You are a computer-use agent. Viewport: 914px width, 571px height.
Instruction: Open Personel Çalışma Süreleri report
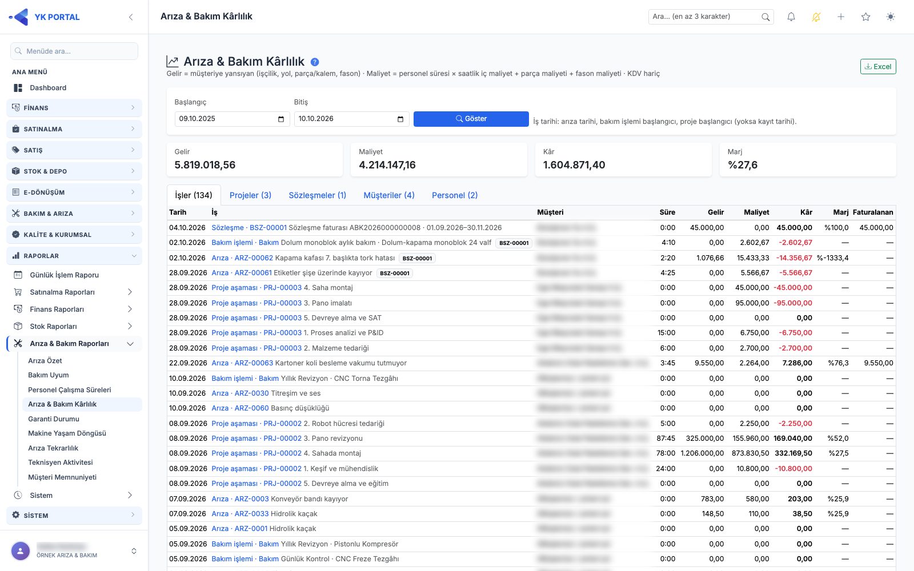[x=70, y=390]
